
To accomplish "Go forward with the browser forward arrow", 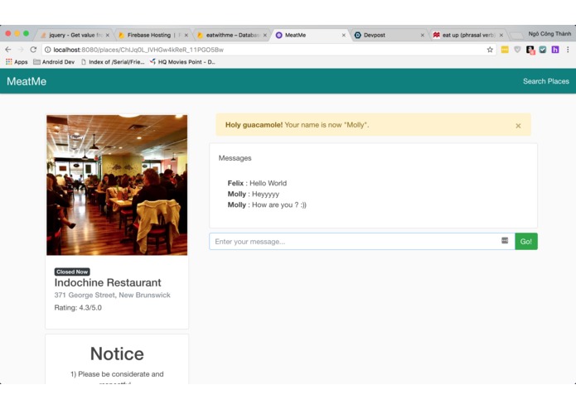I will click(21, 50).
